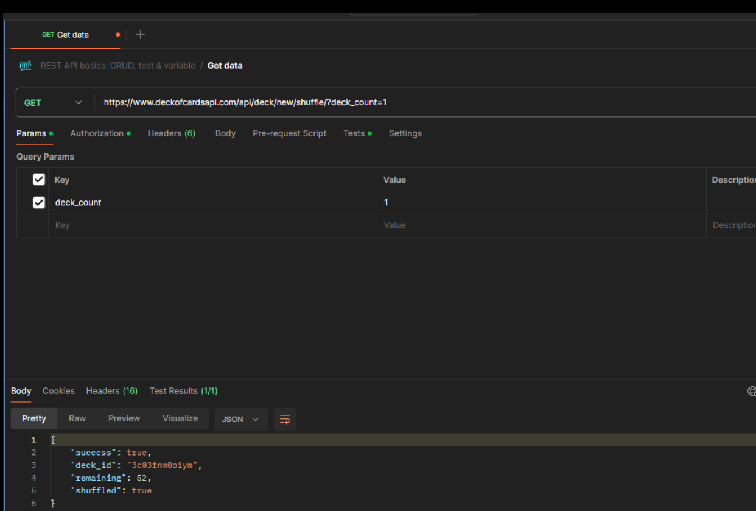The width and height of the screenshot is (756, 511).
Task: Click the "shuffled": true line
Action: click(x=111, y=491)
